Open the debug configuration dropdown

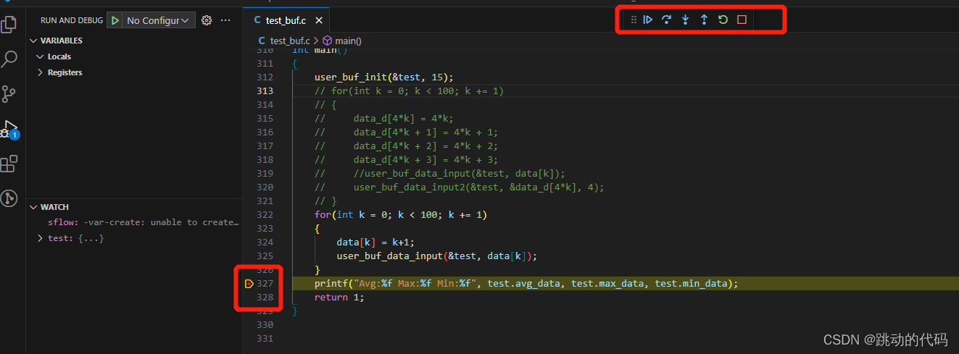tap(159, 20)
